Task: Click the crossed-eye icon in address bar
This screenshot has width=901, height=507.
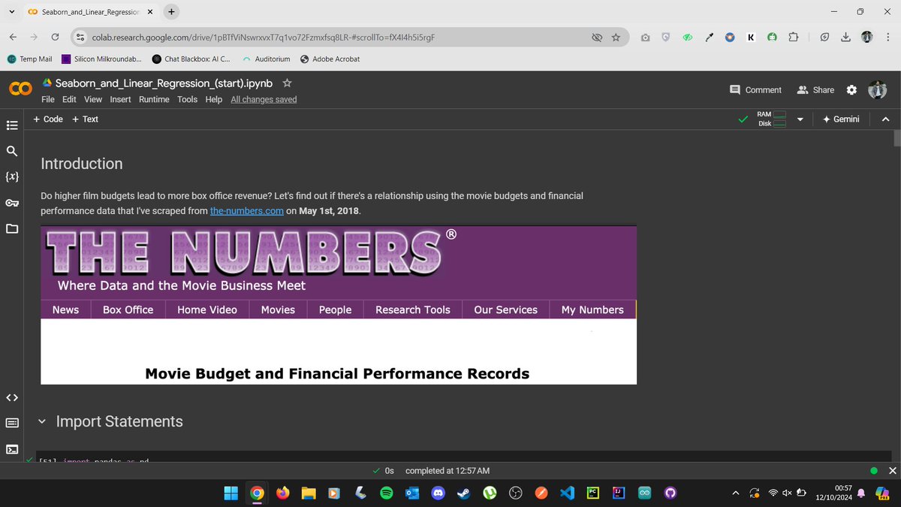Action: 597,37
